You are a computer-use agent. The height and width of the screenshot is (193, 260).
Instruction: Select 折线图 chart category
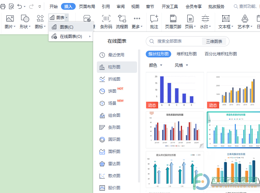point(117,79)
